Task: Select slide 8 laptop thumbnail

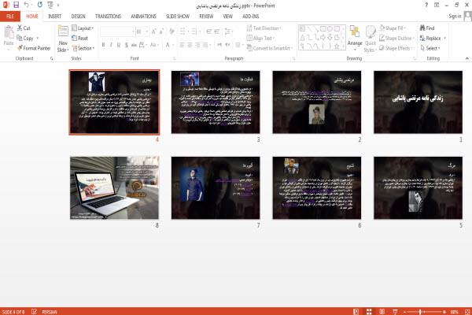Action: tap(114, 187)
